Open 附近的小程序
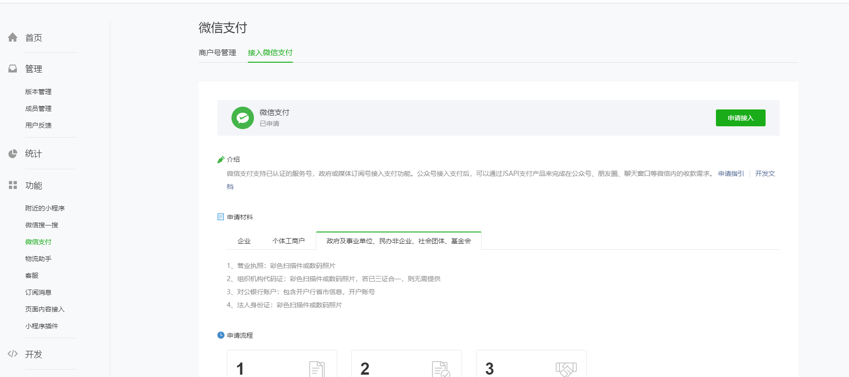Screen dimensions: 849x377 pyautogui.click(x=45, y=208)
